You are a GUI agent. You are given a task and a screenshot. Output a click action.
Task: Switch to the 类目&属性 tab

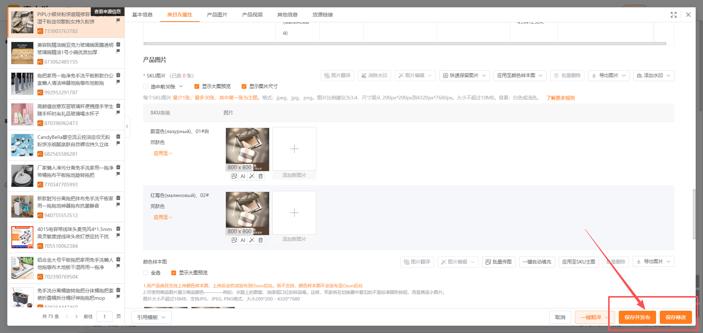(180, 15)
